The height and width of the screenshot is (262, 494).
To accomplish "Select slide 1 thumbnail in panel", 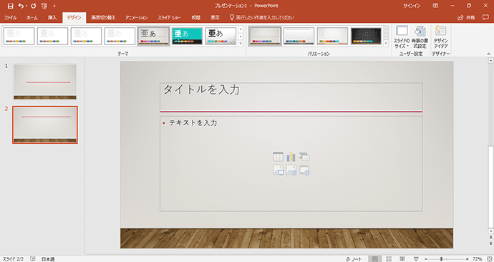I will click(45, 82).
